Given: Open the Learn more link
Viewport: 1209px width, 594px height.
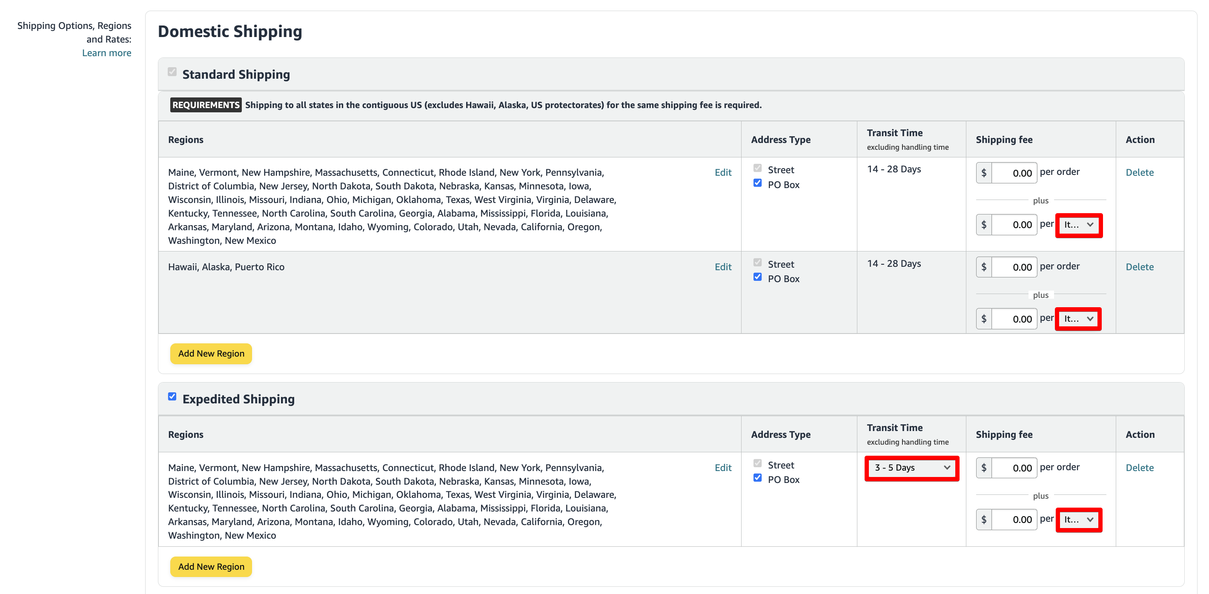Looking at the screenshot, I should [106, 53].
